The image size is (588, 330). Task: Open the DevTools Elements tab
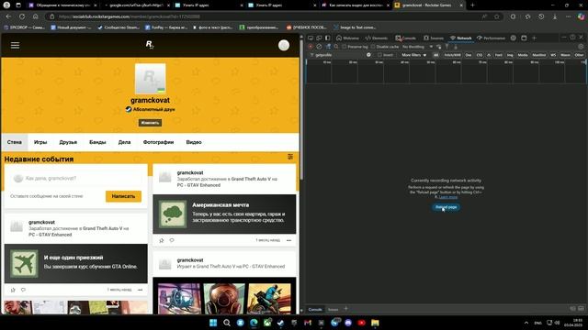click(377, 38)
